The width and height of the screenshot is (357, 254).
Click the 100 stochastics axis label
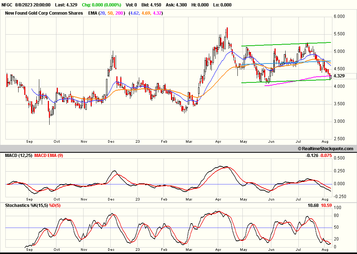click(x=337, y=208)
